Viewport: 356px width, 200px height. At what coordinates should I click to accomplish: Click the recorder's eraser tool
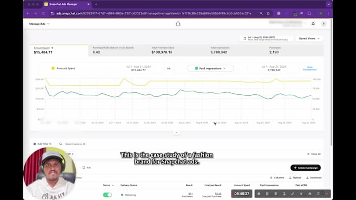pyautogui.click(x=310, y=194)
